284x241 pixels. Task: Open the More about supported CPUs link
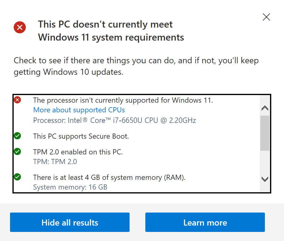(79, 110)
